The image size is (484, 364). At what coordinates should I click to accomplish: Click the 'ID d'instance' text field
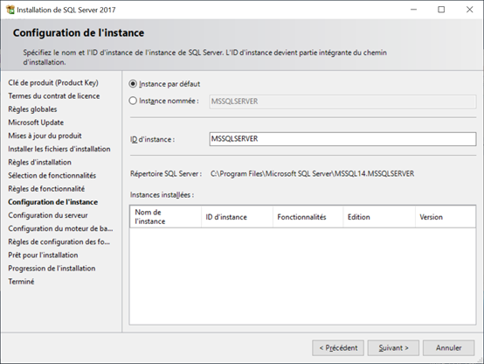(342, 139)
